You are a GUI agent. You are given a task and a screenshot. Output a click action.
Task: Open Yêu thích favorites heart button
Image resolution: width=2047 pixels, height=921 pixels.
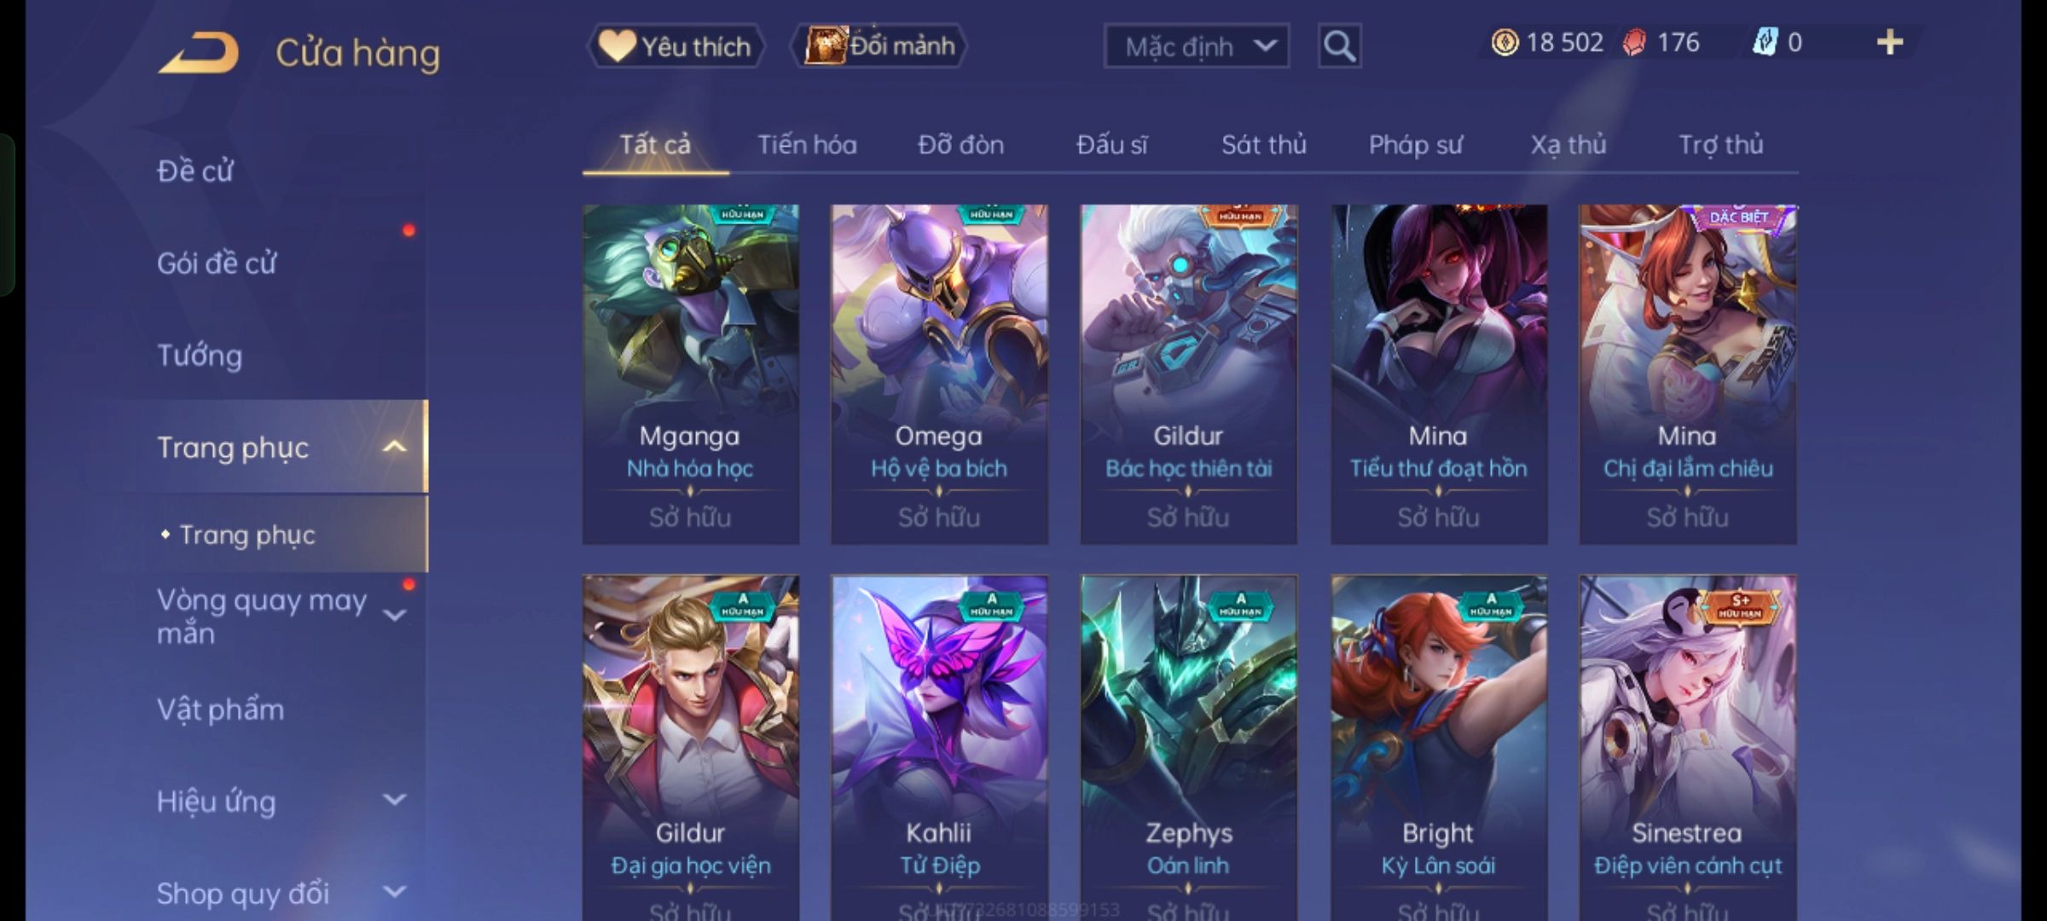[676, 46]
